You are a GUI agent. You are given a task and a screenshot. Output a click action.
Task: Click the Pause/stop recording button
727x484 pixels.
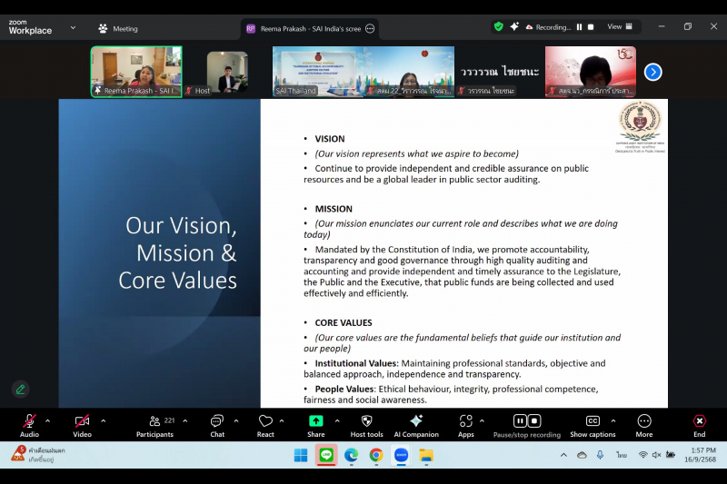[x=526, y=421]
